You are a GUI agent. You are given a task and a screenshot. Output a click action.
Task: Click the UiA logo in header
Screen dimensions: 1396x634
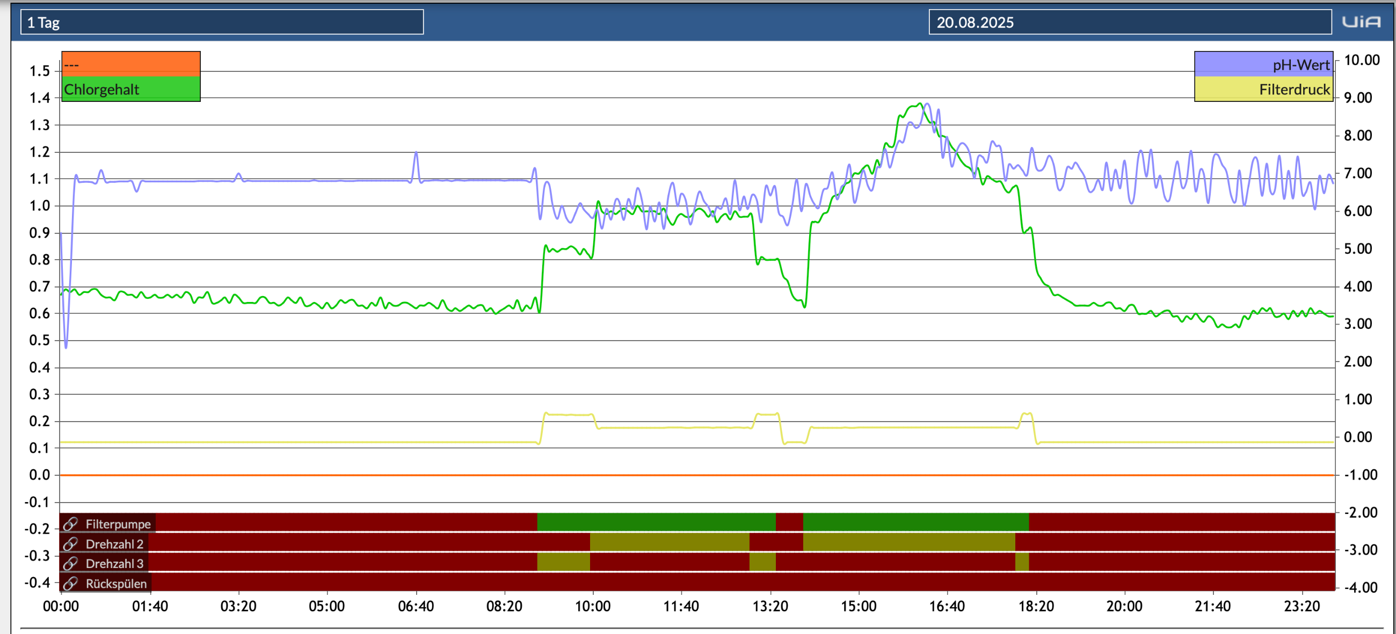[x=1361, y=22]
